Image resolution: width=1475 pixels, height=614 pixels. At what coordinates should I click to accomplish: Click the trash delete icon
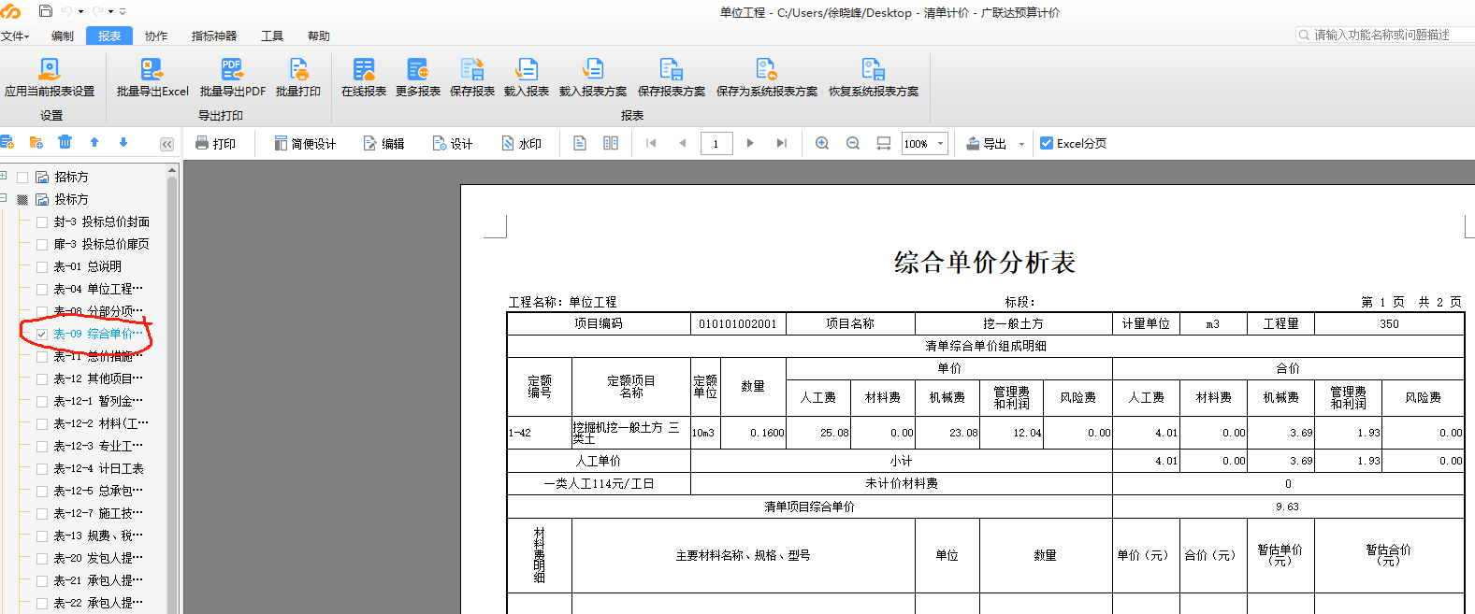(65, 142)
